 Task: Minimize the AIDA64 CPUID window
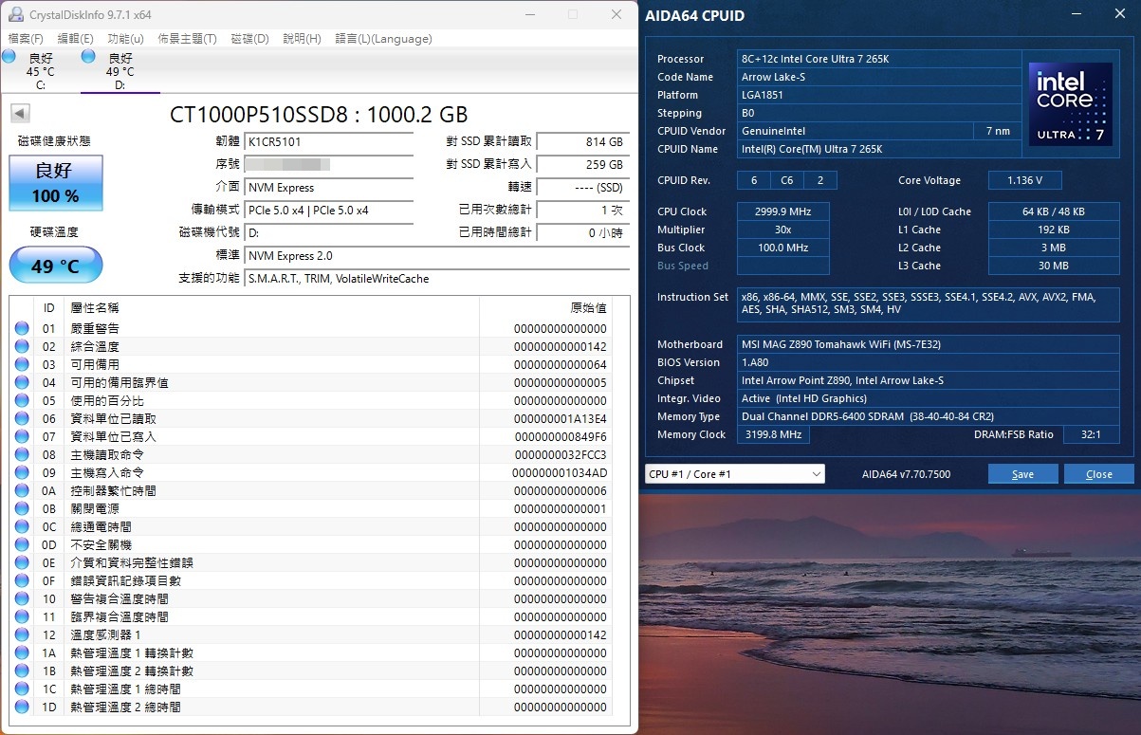point(1076,15)
